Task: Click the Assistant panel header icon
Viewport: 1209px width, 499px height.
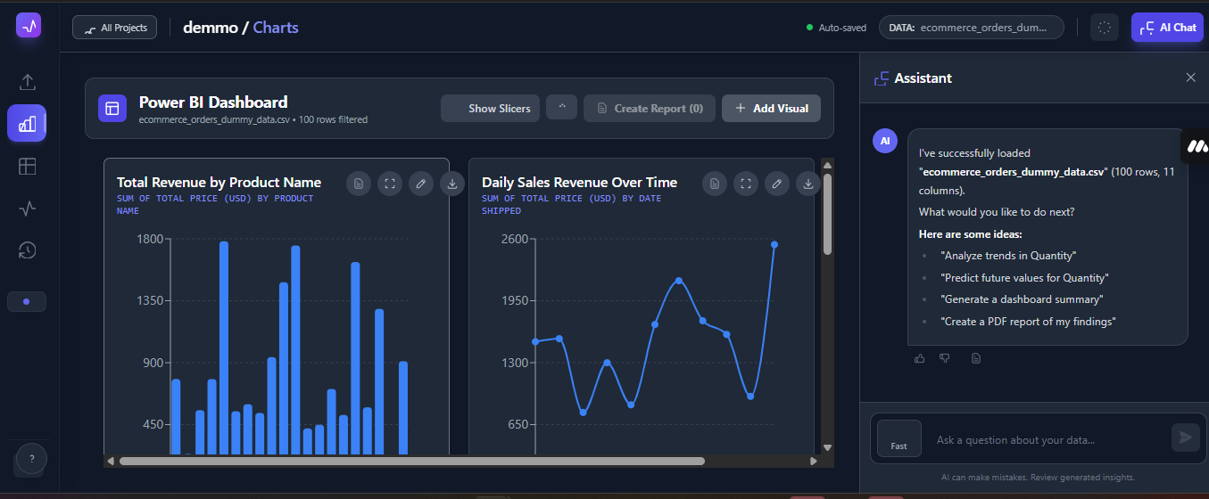Action: [882, 78]
